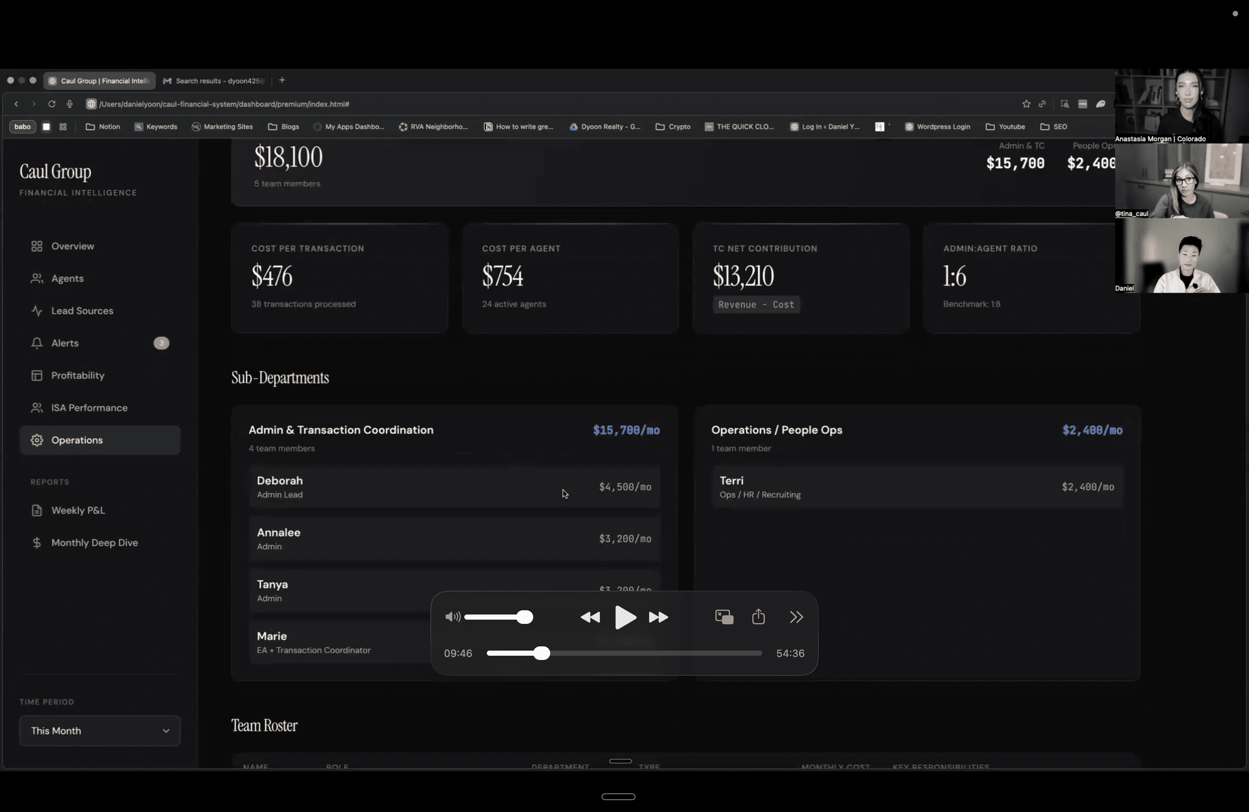Image resolution: width=1249 pixels, height=812 pixels.
Task: Toggle picture-in-picture icon in player
Action: pyautogui.click(x=724, y=617)
